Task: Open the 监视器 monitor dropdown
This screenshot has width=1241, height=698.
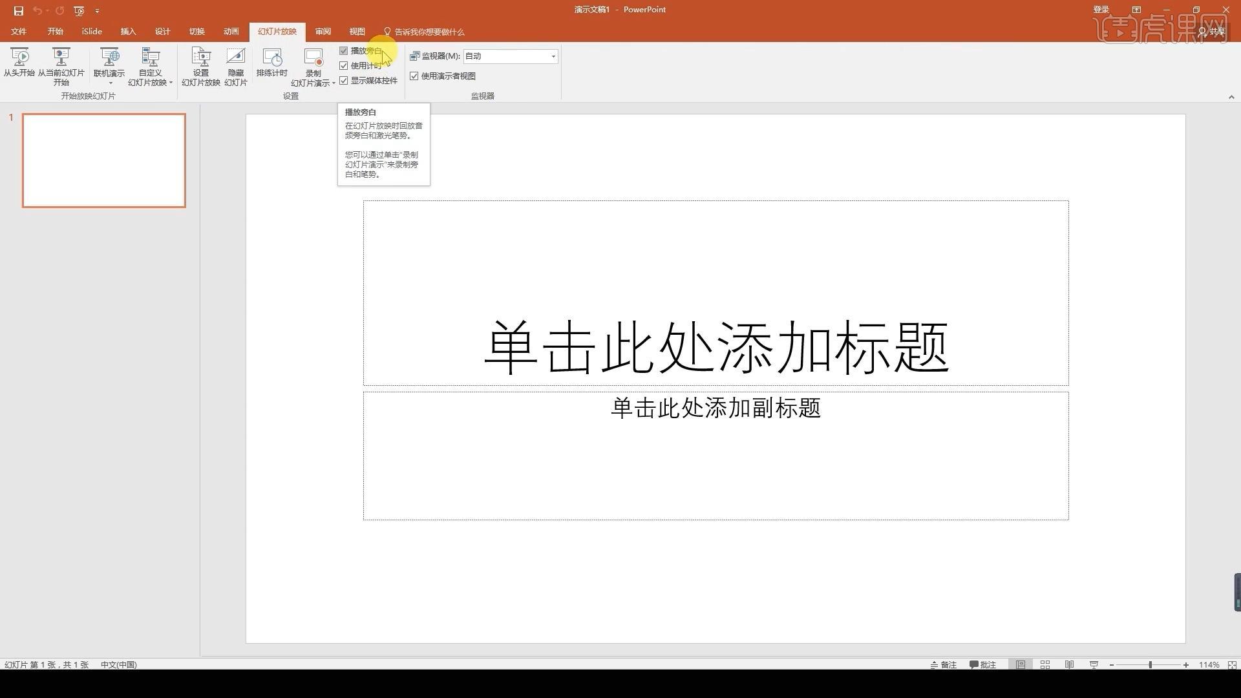Action: click(x=553, y=56)
